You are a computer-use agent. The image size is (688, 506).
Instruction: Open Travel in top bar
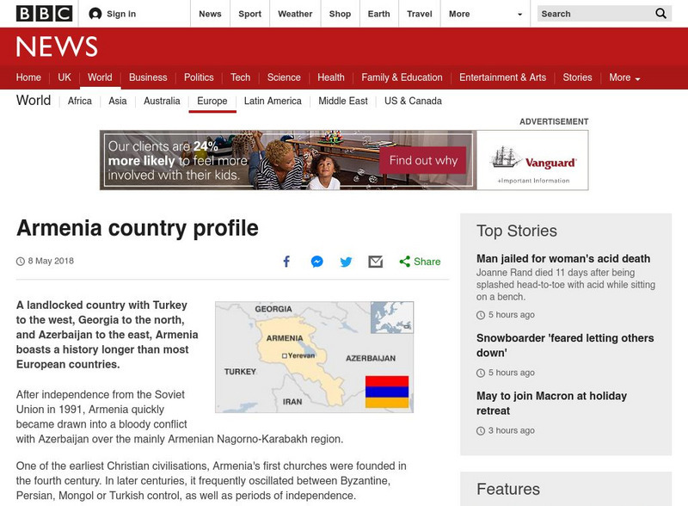(x=420, y=14)
